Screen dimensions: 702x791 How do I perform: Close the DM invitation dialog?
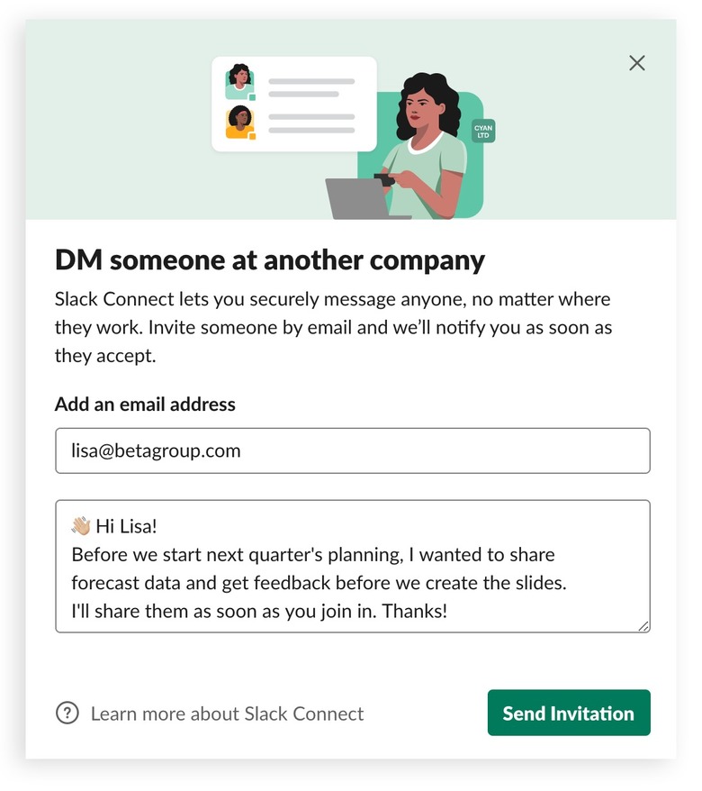[x=637, y=63]
